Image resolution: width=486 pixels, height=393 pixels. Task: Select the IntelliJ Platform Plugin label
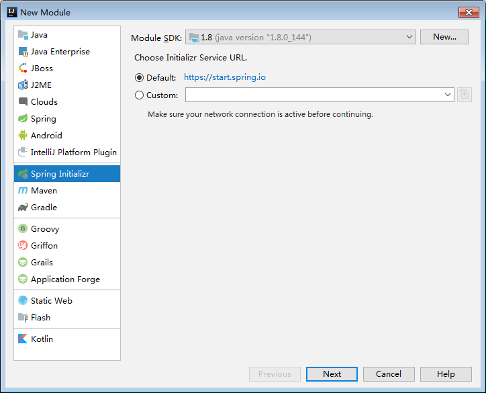[x=74, y=152]
